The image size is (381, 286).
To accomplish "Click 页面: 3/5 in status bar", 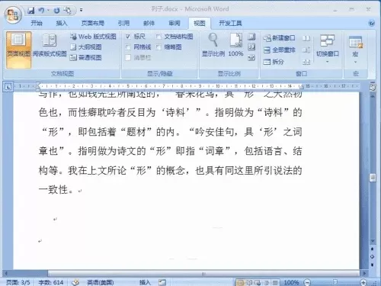I will 18,282.
